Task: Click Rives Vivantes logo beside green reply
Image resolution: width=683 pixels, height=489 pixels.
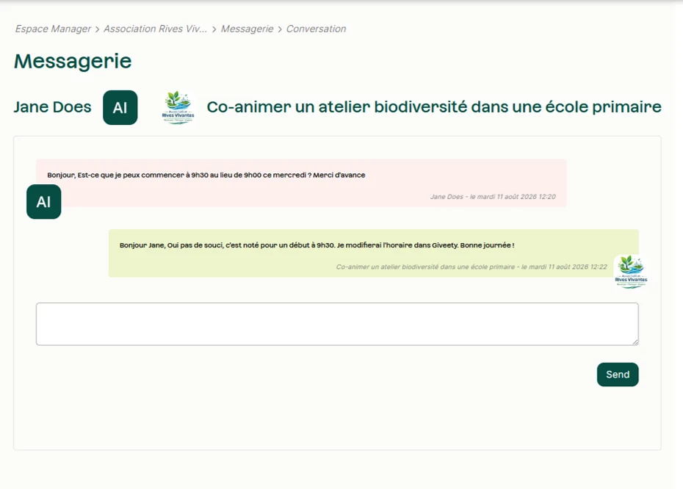Action: [x=631, y=271]
